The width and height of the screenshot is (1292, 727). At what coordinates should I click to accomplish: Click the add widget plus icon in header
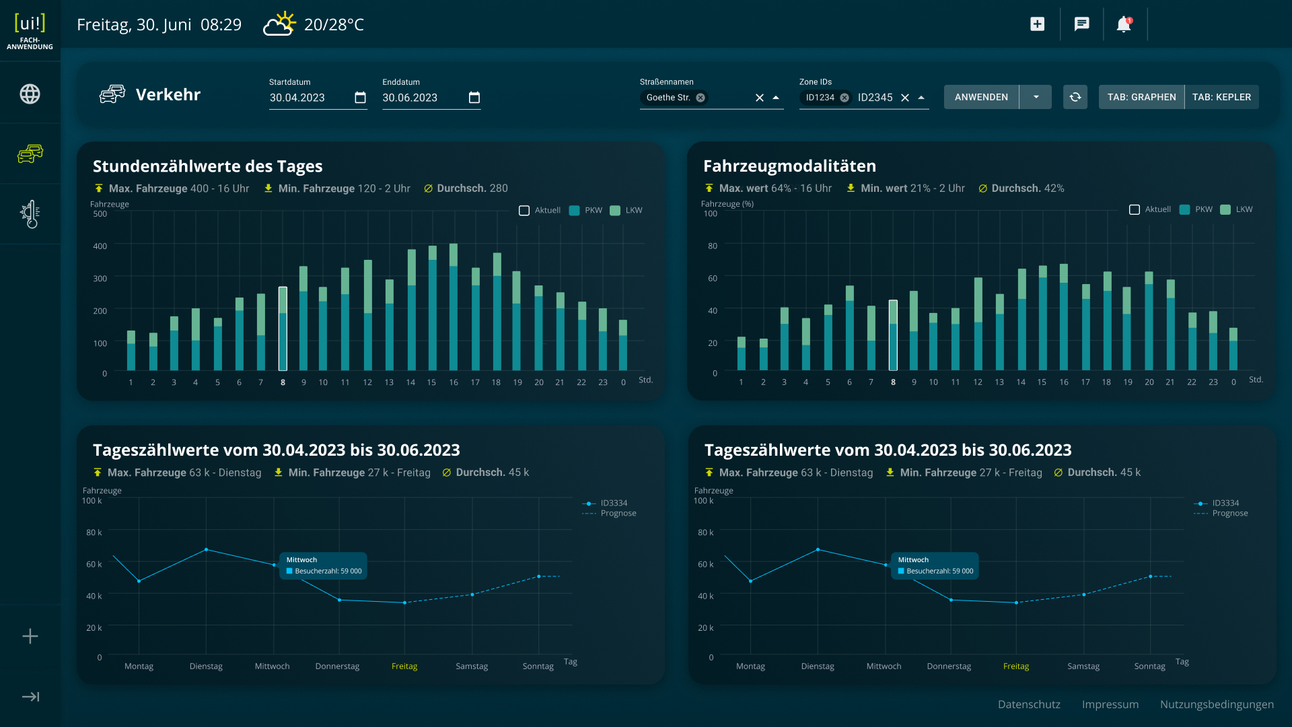(1038, 24)
